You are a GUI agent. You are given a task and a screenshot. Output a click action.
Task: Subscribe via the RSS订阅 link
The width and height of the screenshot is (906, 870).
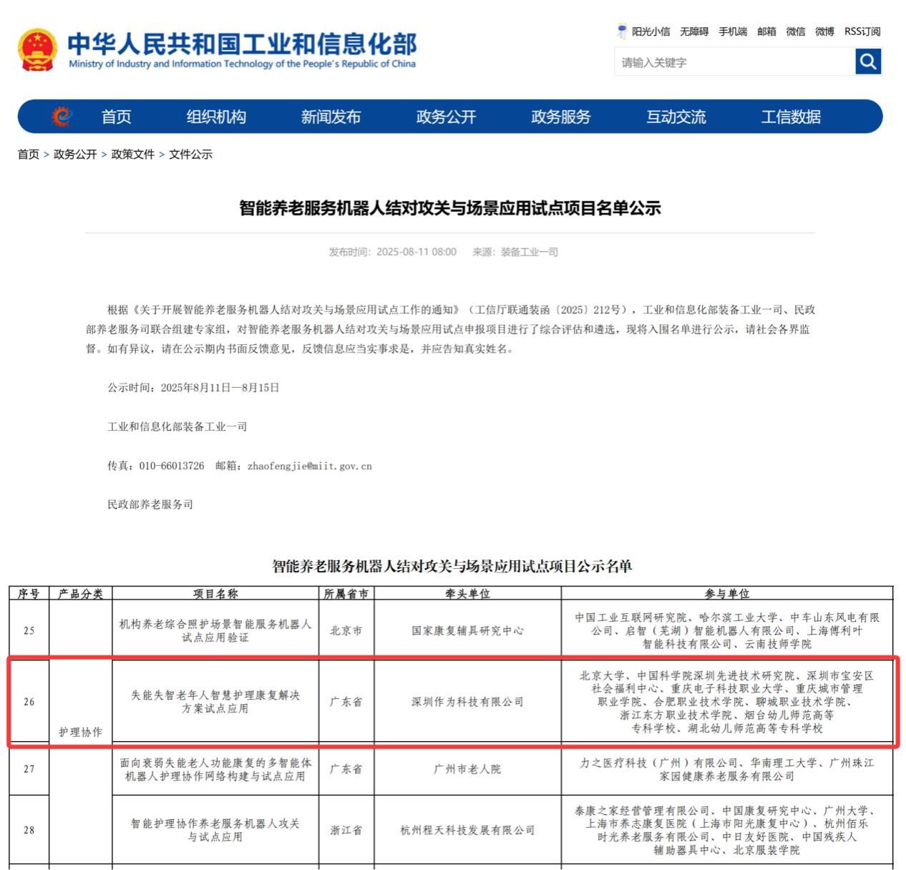point(862,31)
